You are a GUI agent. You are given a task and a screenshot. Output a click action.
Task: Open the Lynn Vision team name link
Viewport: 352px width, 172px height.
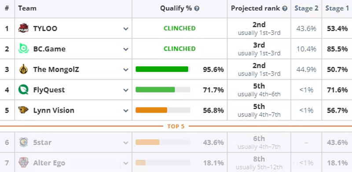[54, 110]
